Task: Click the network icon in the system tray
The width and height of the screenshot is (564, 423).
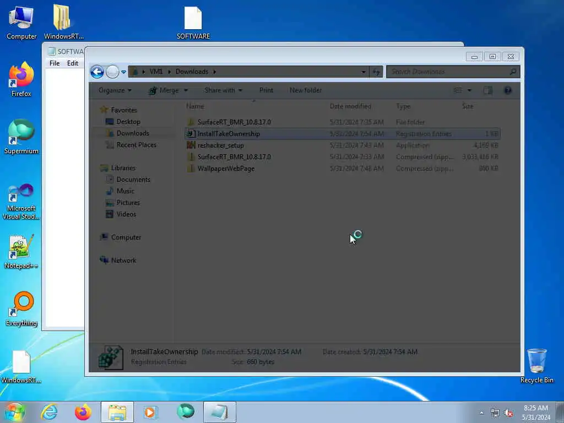Action: tap(495, 413)
